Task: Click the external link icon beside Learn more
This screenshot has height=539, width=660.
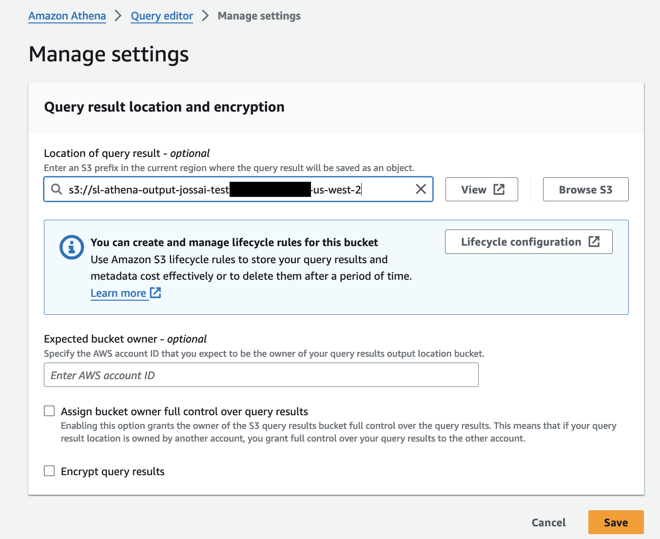Action: pyautogui.click(x=155, y=292)
